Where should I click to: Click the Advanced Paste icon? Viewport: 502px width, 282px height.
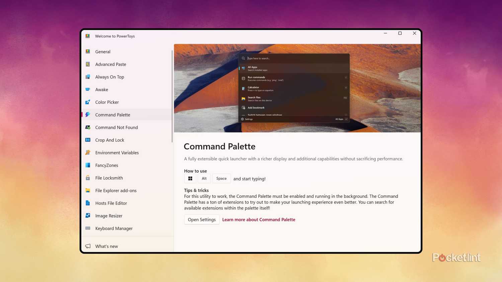pyautogui.click(x=88, y=64)
